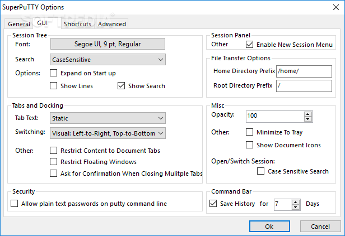
Task: Open the Search CaseSensitive dropdown
Action: tap(108, 60)
